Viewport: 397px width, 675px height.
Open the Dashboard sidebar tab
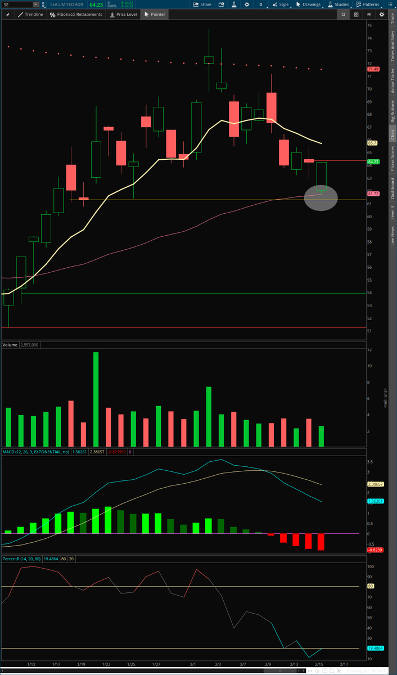click(x=393, y=188)
